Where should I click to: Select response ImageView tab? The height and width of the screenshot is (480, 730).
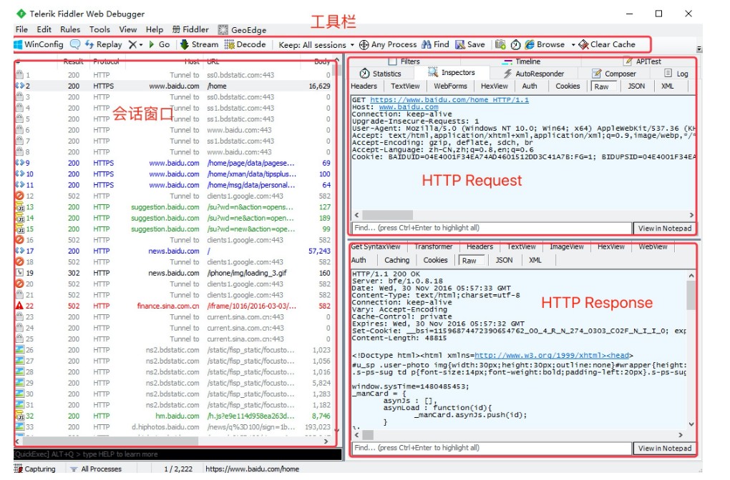click(567, 246)
